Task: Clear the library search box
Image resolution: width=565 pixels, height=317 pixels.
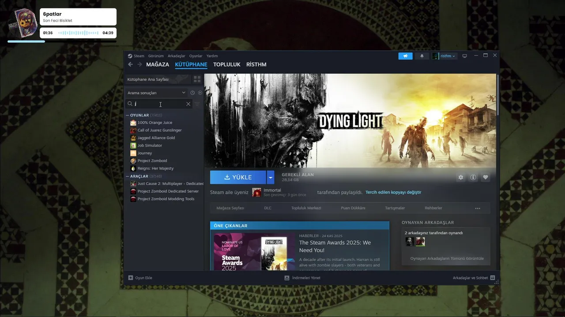Action: click(x=188, y=104)
